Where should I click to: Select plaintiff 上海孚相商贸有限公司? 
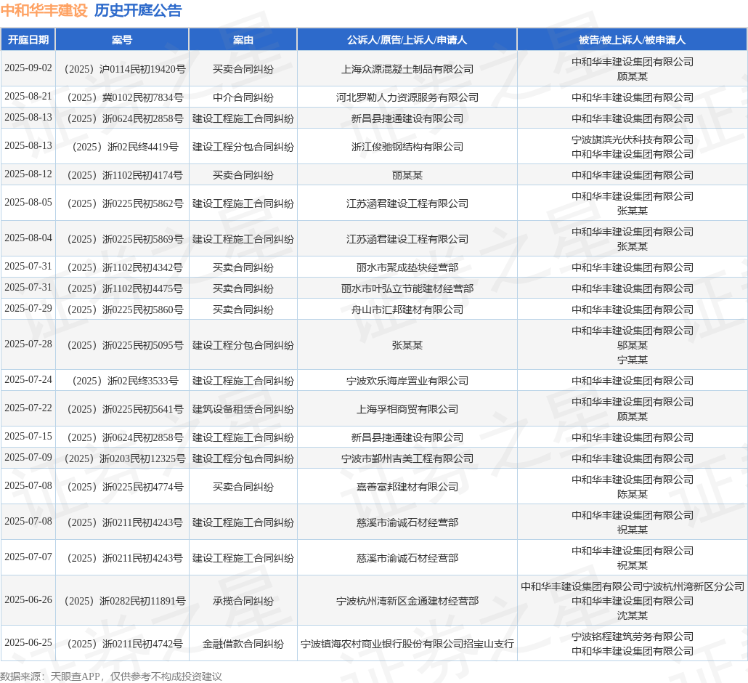407,410
